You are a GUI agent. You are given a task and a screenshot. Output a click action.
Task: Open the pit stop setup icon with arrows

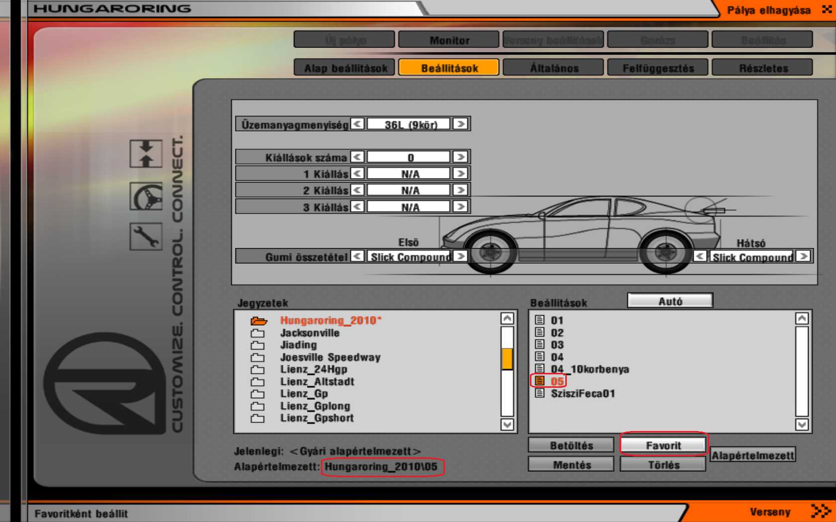146,154
